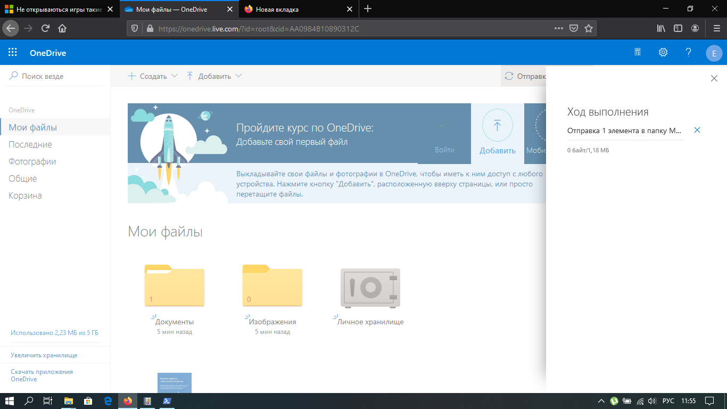The width and height of the screenshot is (727, 409).
Task: Close the Новая вкладка tab
Action: point(350,9)
